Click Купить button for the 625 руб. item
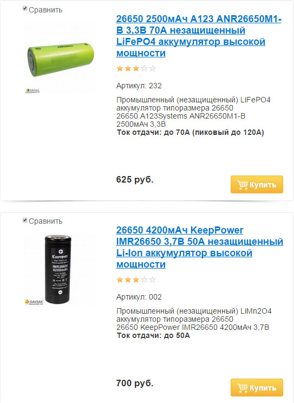The height and width of the screenshot is (403, 294). click(257, 184)
